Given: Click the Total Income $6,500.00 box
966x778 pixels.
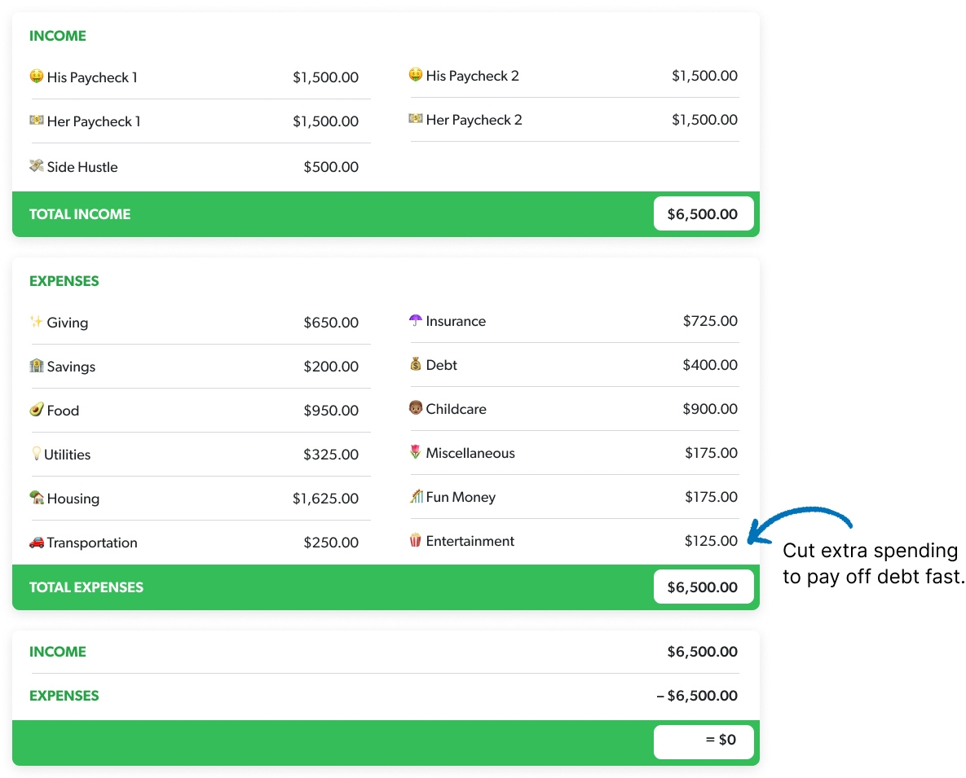Looking at the screenshot, I should tap(703, 214).
